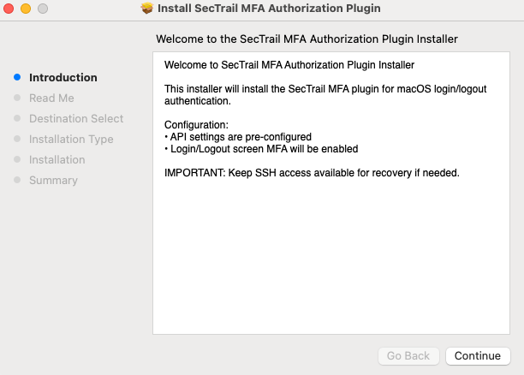This screenshot has height=375, width=524.
Task: Click the disabled Go Back button
Action: [x=408, y=356]
